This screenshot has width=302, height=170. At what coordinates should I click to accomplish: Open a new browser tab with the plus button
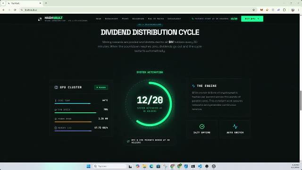(x=46, y=3)
